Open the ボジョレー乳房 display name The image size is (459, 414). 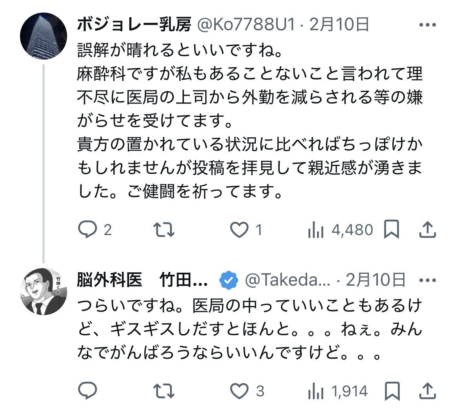(x=134, y=25)
